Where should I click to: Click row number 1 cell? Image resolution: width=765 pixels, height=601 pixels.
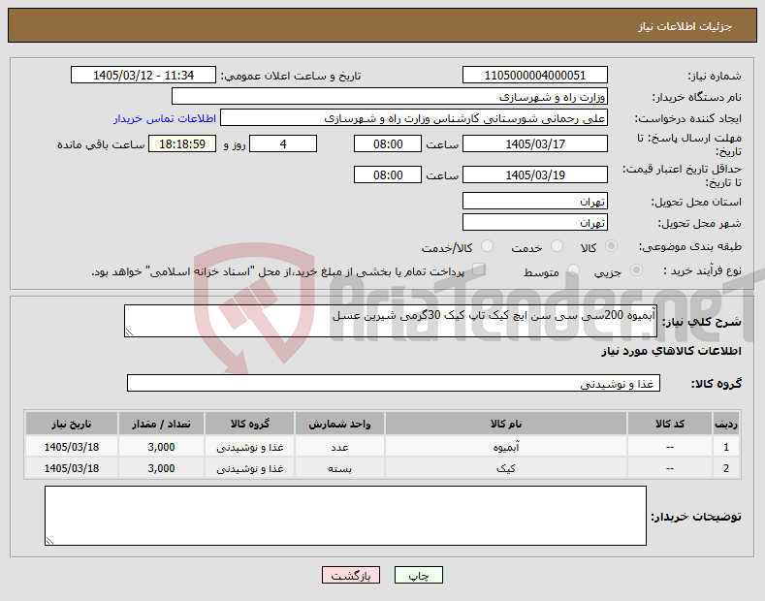point(726,447)
